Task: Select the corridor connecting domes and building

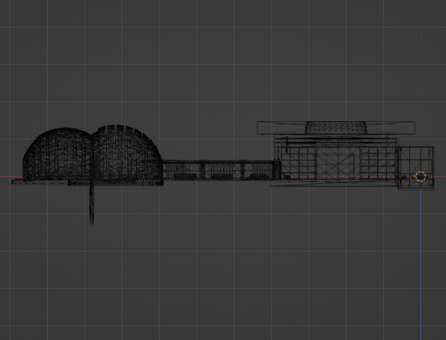Action: pos(217,164)
